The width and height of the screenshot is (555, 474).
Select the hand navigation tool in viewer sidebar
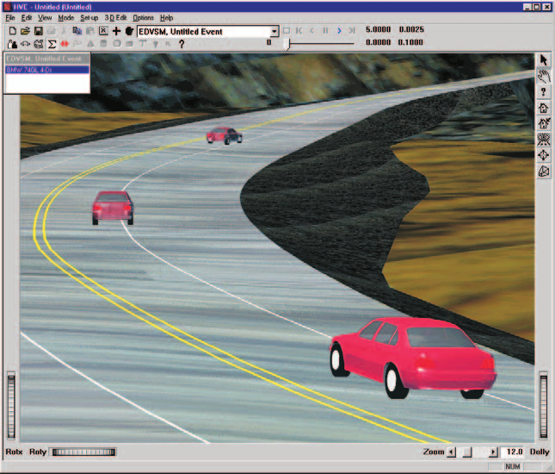click(544, 76)
